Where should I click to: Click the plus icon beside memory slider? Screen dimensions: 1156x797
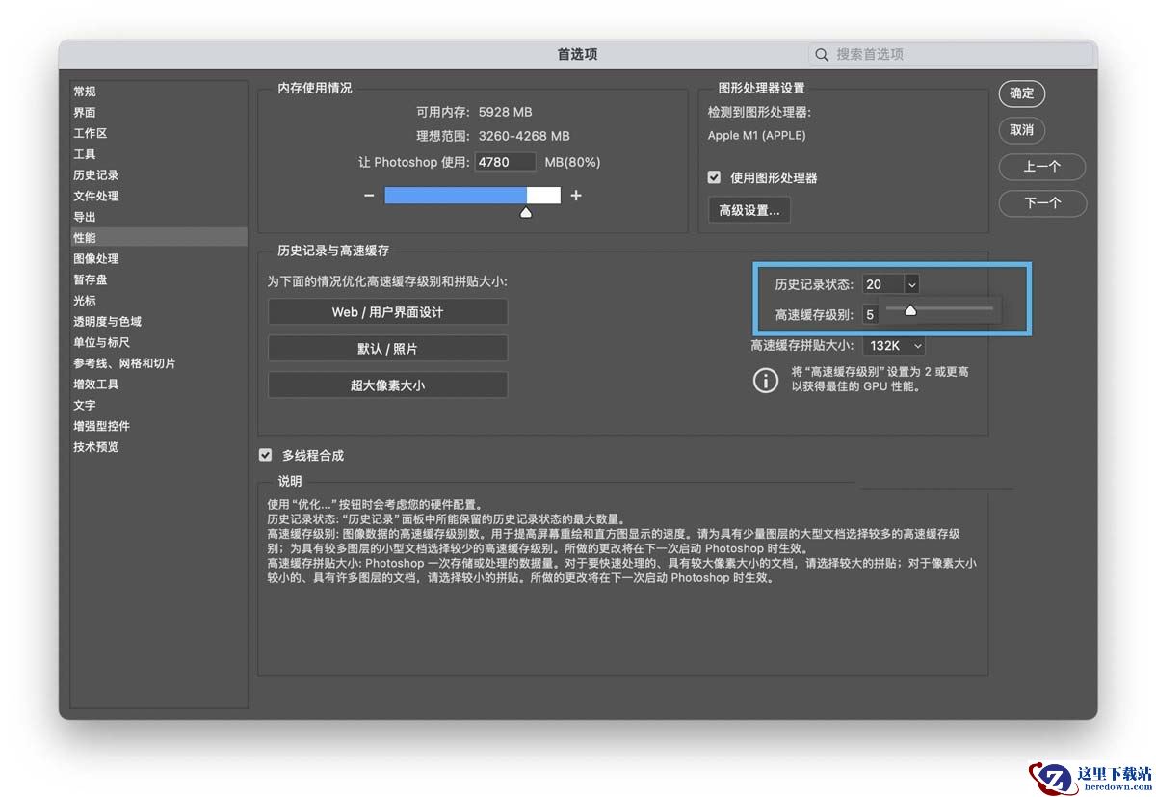pos(576,196)
